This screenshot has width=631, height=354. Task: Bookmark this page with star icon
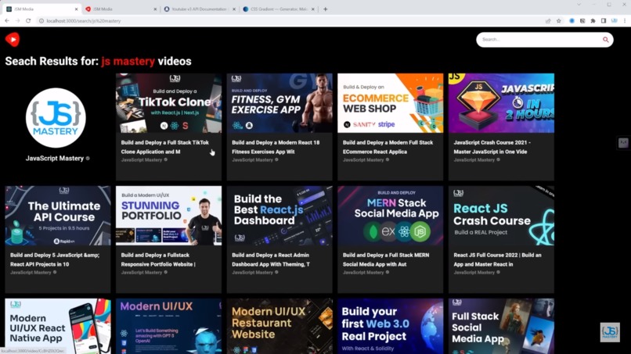pyautogui.click(x=558, y=21)
